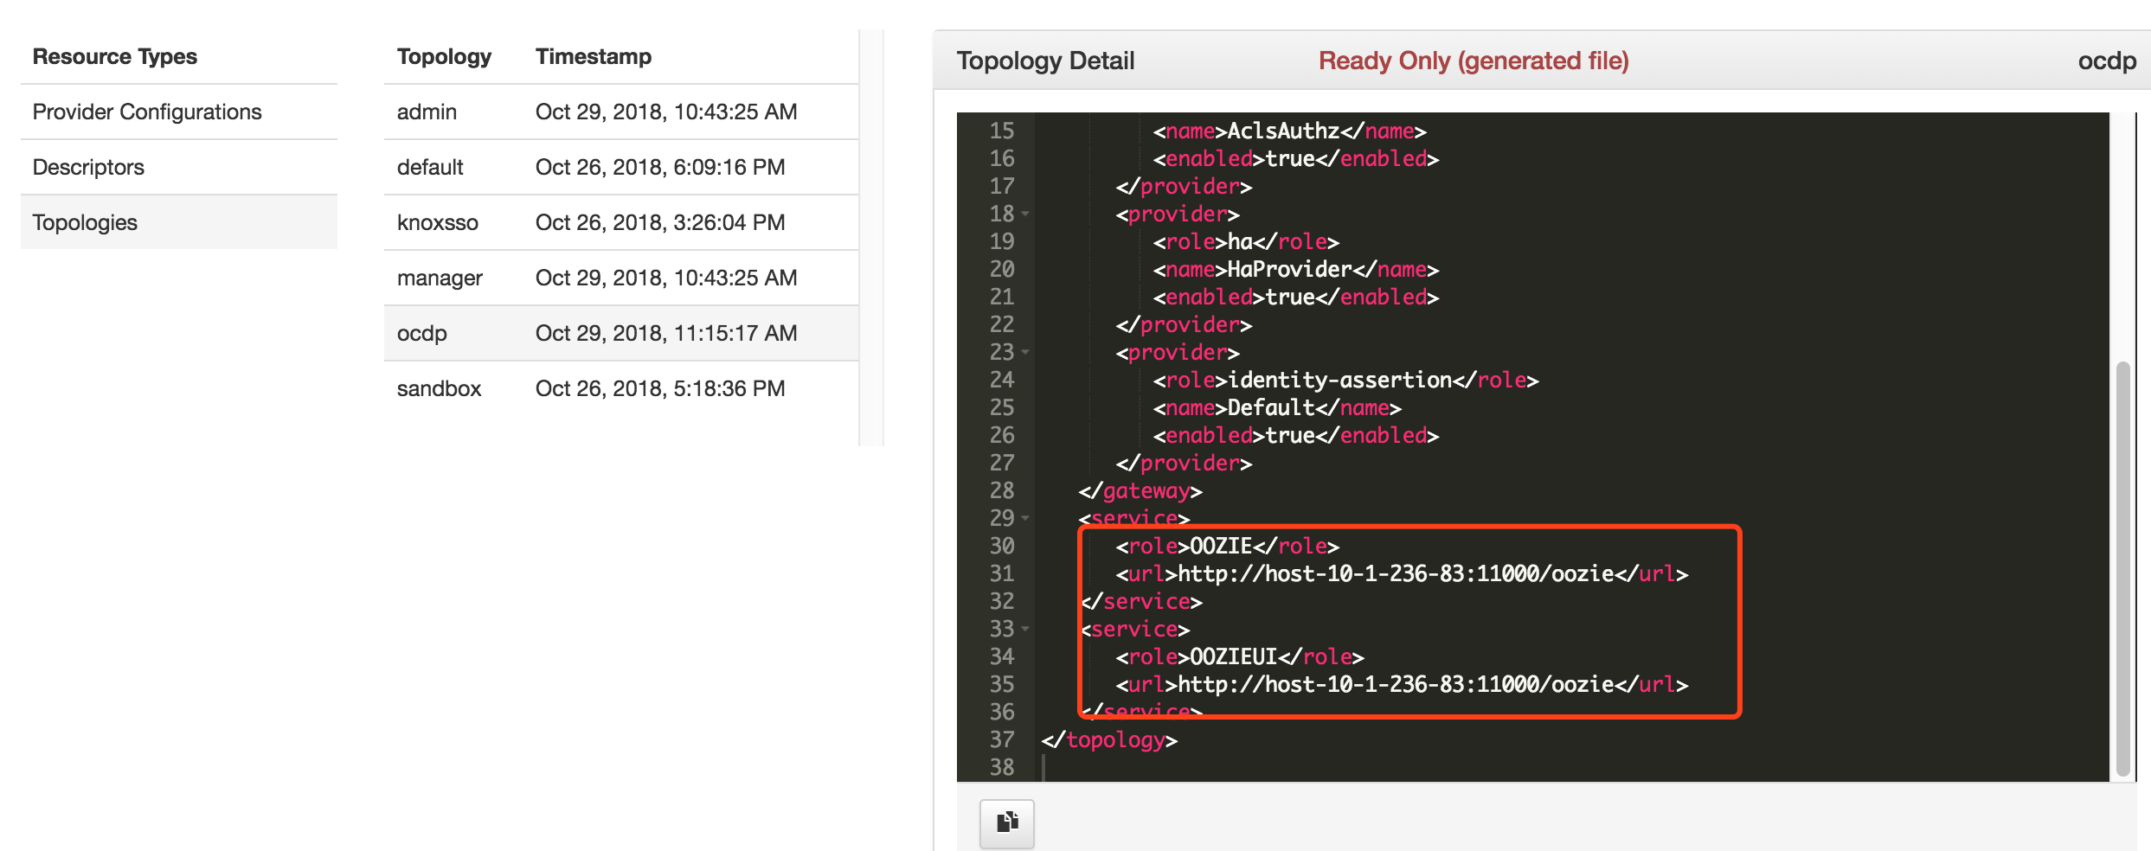Click the AclsAuthz name line
The image size is (2151, 851).
pyautogui.click(x=1289, y=131)
